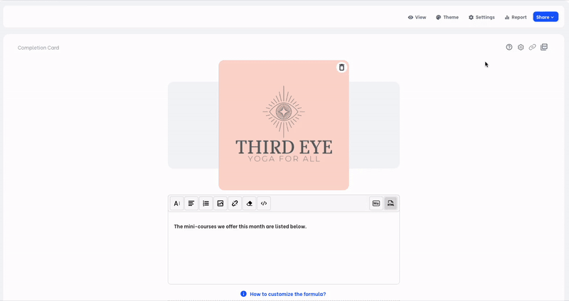Click the card help question-mark icon
Screen dimensions: 569x301
(509, 47)
